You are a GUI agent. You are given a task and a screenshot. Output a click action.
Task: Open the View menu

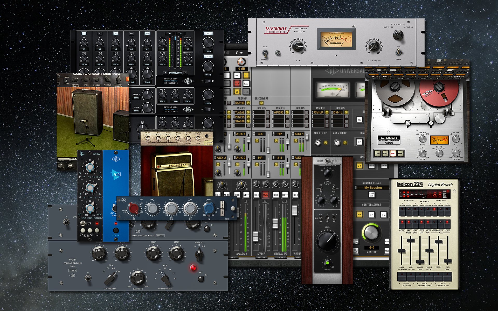239,53
